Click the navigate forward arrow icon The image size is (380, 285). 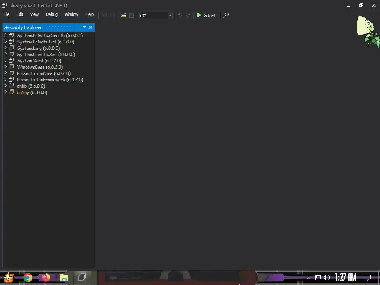click(x=112, y=15)
